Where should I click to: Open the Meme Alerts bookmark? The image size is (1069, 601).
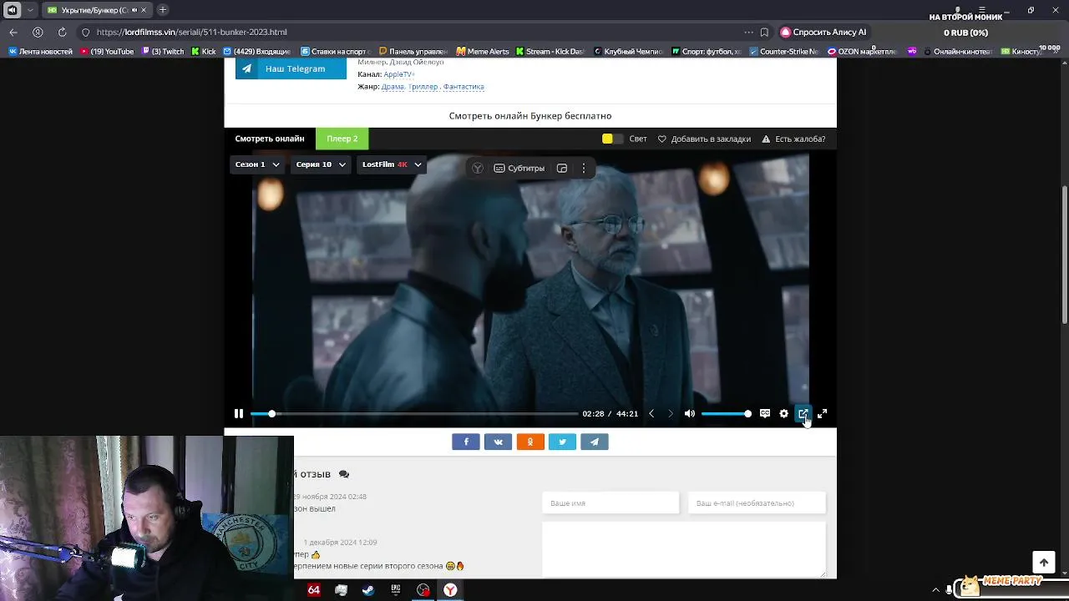coord(483,51)
